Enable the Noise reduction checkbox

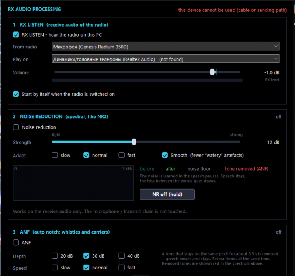(16, 127)
